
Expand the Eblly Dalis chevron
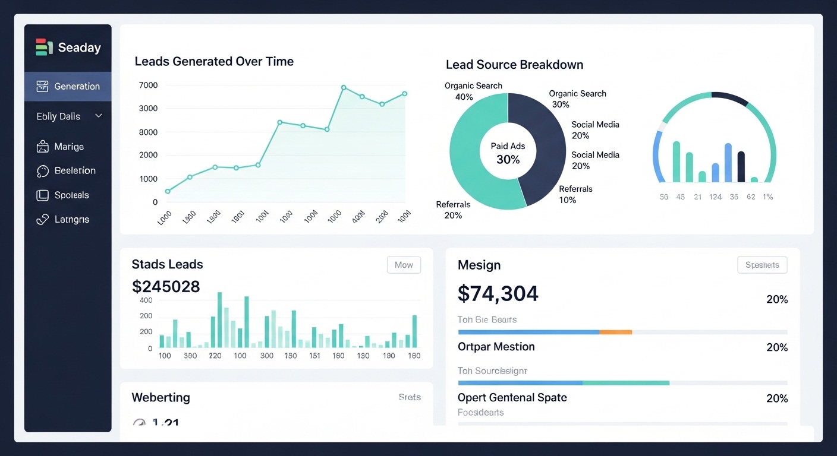(x=99, y=116)
